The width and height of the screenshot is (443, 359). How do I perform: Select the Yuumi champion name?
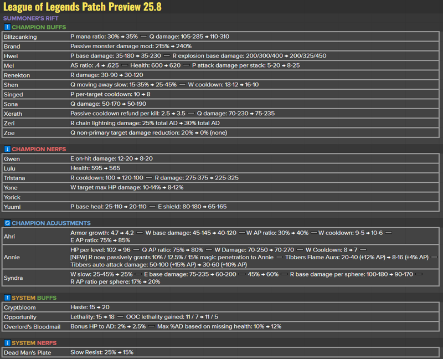(12, 207)
